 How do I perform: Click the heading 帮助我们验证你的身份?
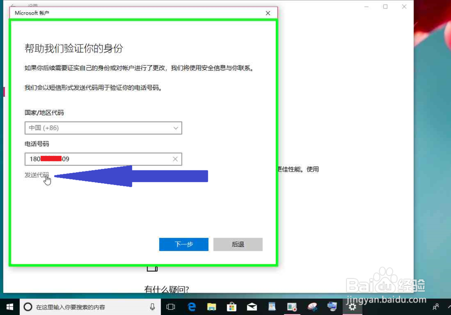(x=74, y=48)
